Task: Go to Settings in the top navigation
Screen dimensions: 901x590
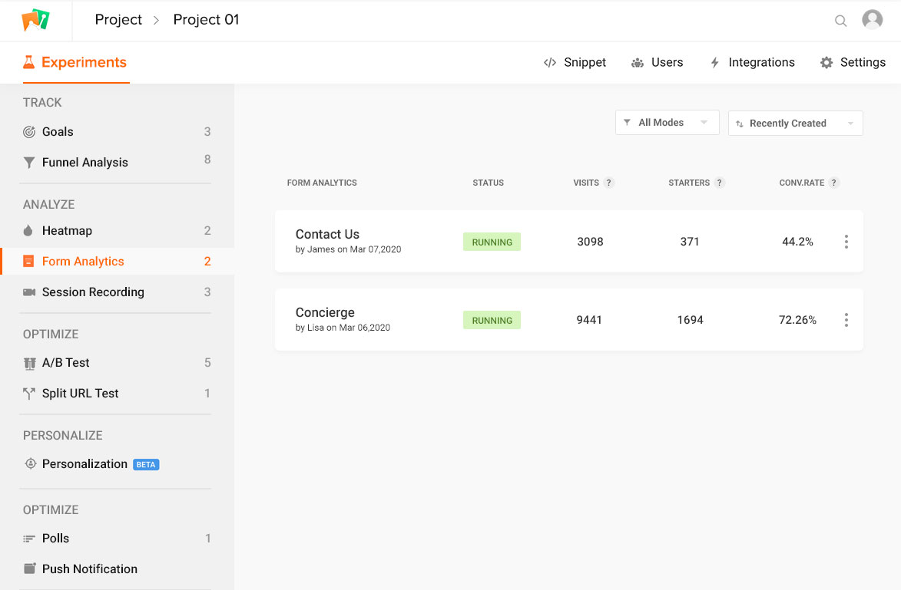Action: tap(853, 63)
